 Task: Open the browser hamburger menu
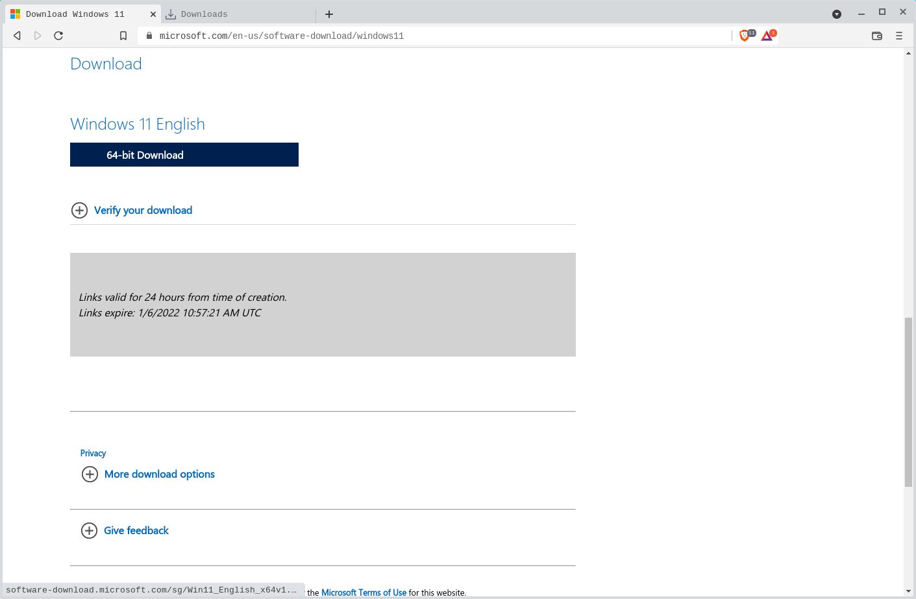coord(899,36)
